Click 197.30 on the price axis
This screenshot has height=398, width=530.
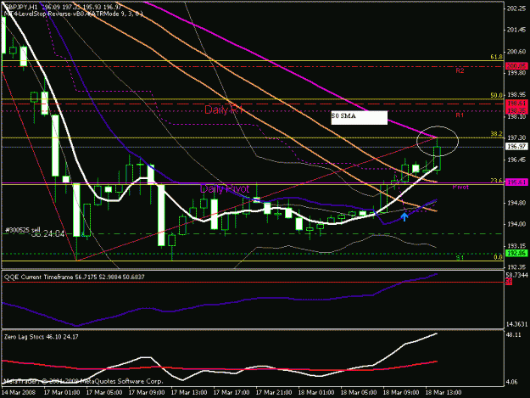[516, 138]
